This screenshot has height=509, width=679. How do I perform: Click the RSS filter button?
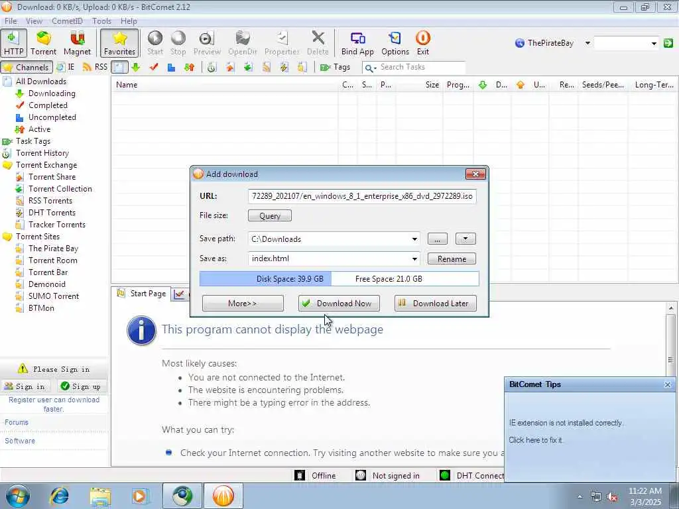[95, 67]
